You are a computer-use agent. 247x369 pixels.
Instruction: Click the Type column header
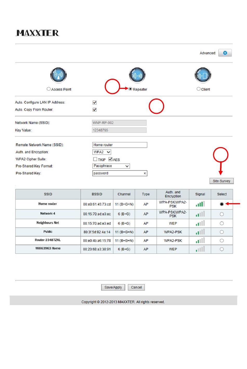click(146, 194)
